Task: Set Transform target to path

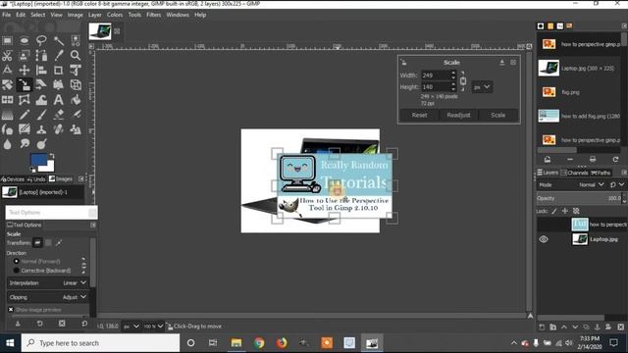Action: click(x=59, y=242)
